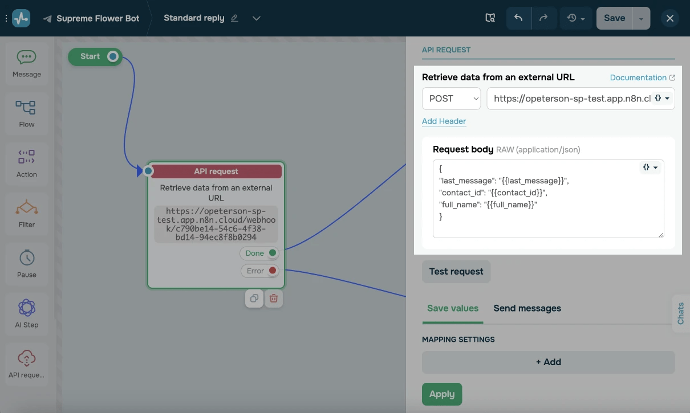Screen dimensions: 690x413
Task: Delete the API request block
Action: pyautogui.click(x=274, y=298)
